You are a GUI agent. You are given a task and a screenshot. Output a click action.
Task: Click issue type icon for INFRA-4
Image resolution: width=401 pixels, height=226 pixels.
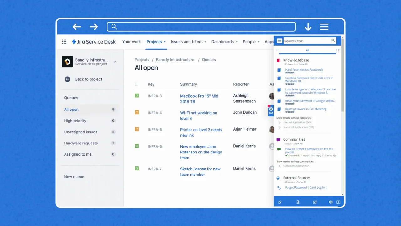point(137,112)
